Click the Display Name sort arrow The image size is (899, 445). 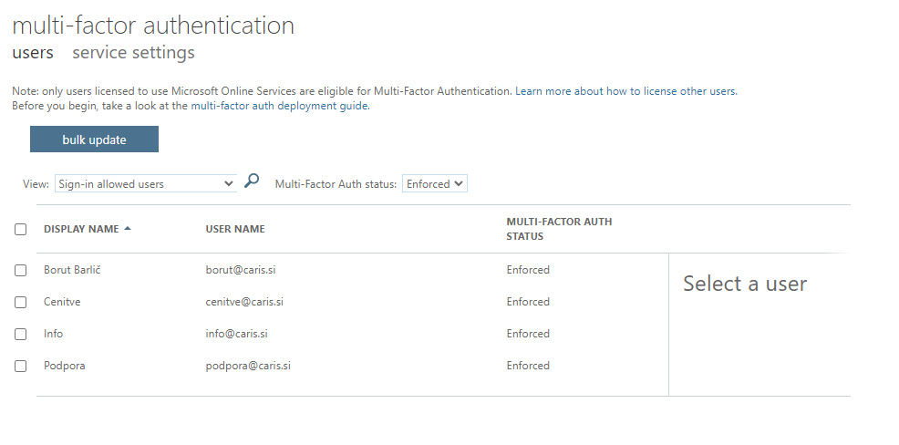pos(128,229)
